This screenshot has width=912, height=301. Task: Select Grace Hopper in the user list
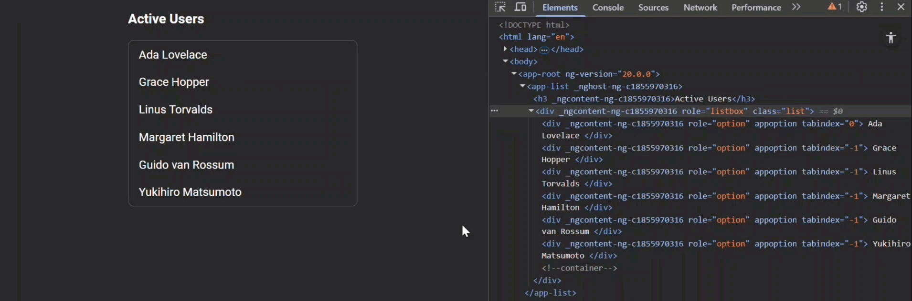[243, 82]
